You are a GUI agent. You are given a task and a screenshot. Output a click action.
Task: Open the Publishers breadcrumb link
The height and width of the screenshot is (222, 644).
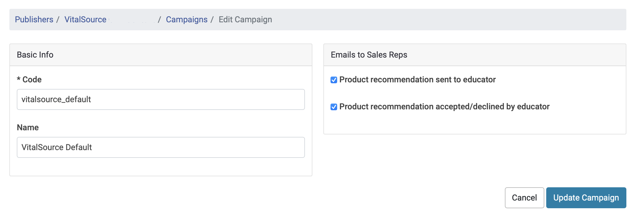tap(34, 19)
